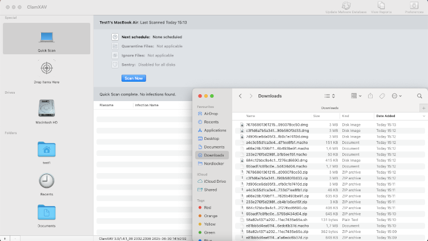Viewport: 428px width, 241px height.
Task: Click the Finder edit tags icon
Action: pyautogui.click(x=382, y=96)
